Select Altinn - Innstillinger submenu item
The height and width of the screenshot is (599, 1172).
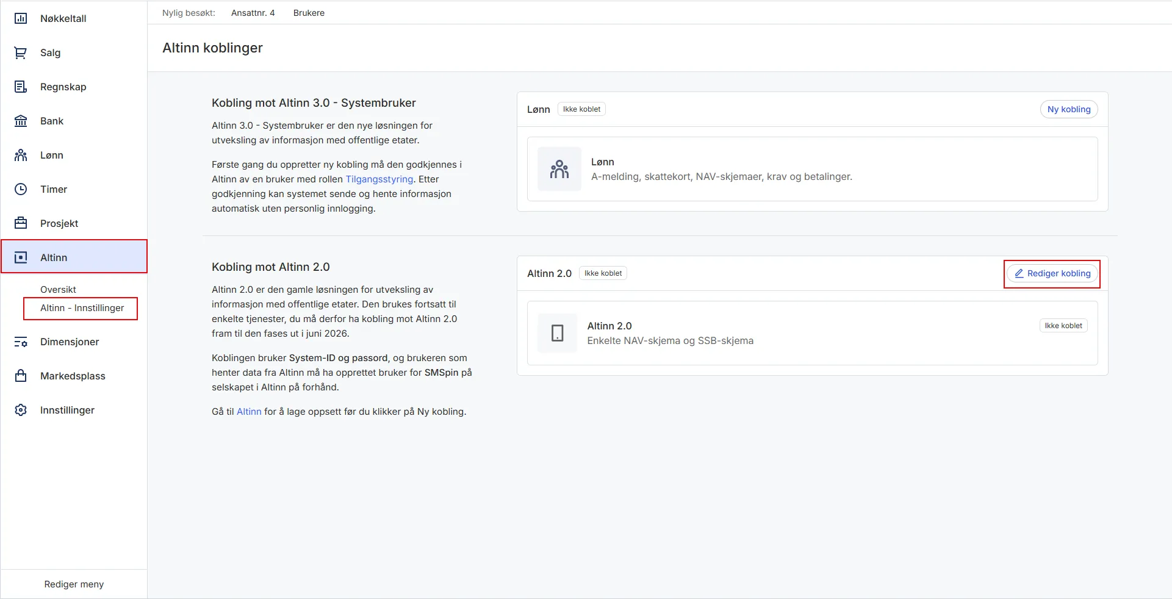click(x=82, y=308)
